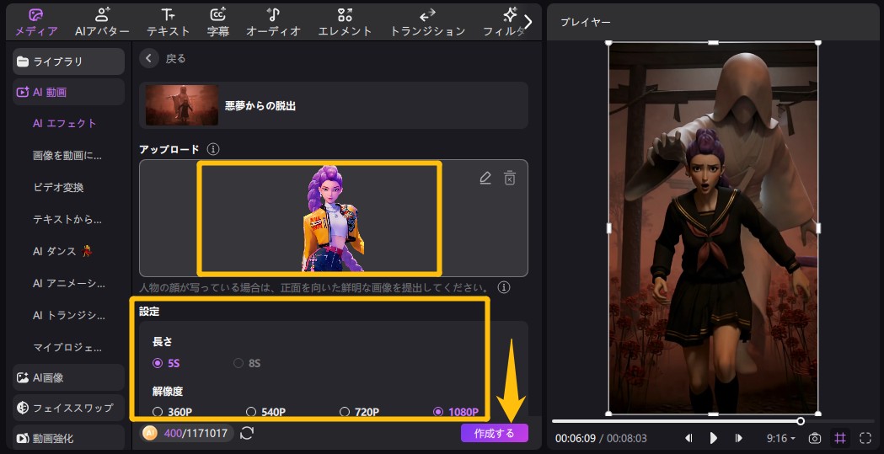Switch to the トランジション tab
This screenshot has width=884, height=454.
coord(427,22)
